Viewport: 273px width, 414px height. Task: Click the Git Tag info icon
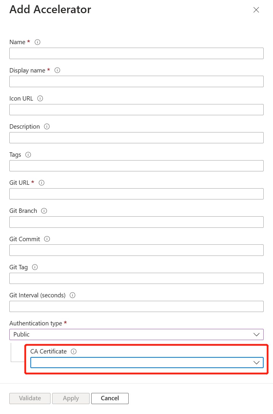pos(35,267)
